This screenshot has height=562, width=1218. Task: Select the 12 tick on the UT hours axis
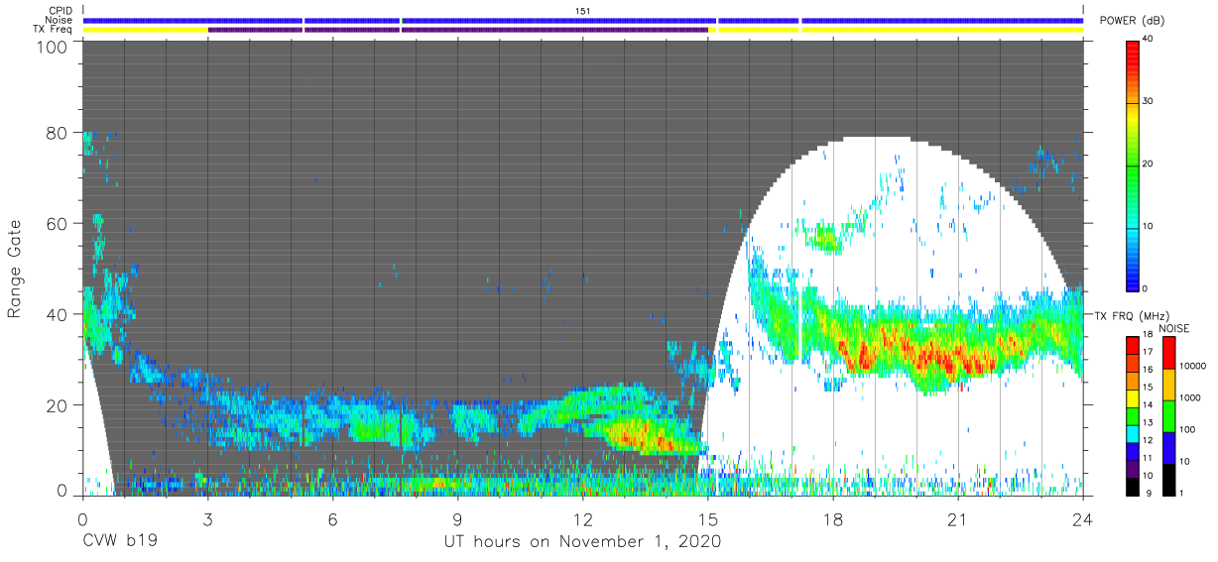(x=582, y=518)
